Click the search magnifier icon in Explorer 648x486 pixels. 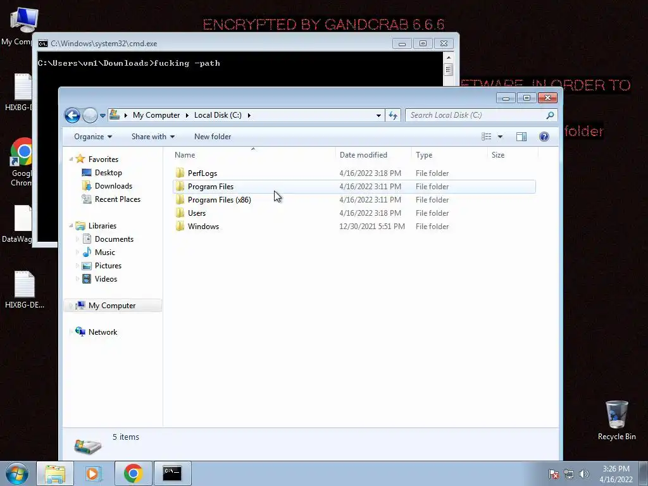[x=550, y=115]
